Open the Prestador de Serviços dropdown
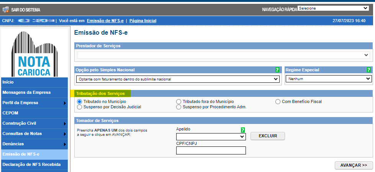This screenshot has height=172, width=375. tap(223, 55)
